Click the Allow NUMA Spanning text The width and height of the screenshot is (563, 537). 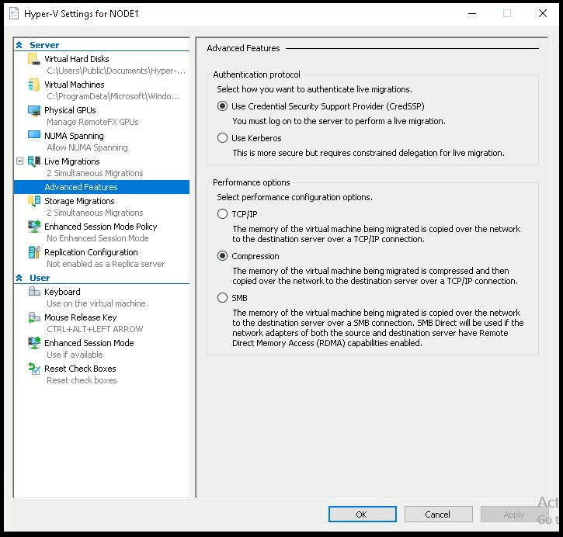coord(87,147)
